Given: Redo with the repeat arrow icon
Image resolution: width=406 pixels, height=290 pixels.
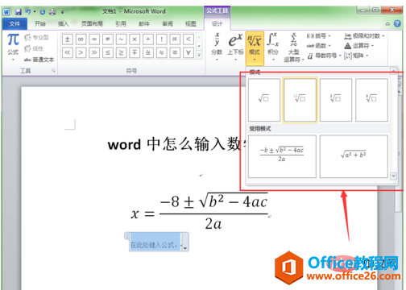Looking at the screenshot, I should (x=43, y=12).
